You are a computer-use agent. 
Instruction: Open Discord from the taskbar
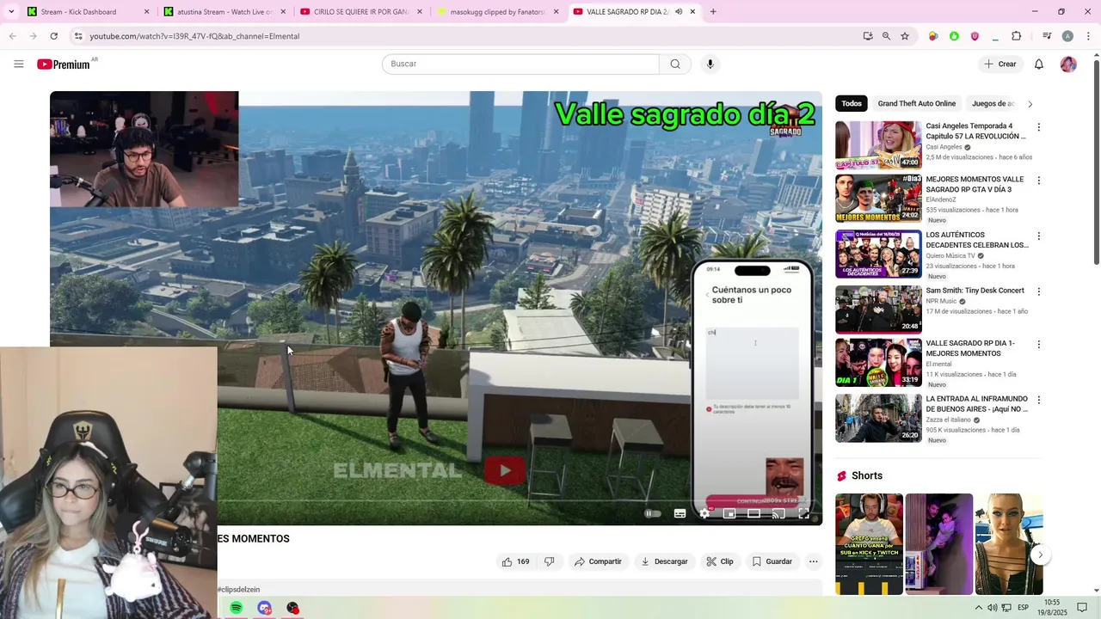264,608
